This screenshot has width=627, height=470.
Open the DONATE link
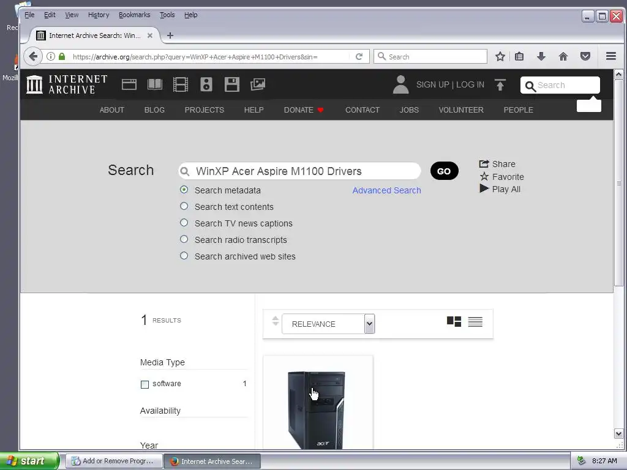(304, 110)
